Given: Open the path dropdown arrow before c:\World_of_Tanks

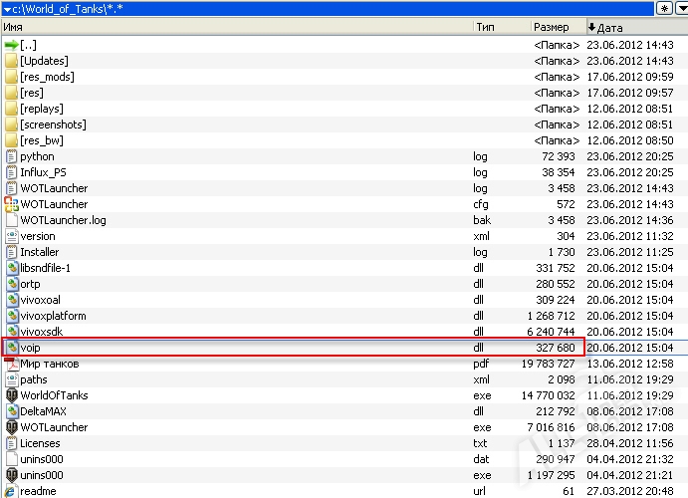Looking at the screenshot, I should (x=6, y=8).
